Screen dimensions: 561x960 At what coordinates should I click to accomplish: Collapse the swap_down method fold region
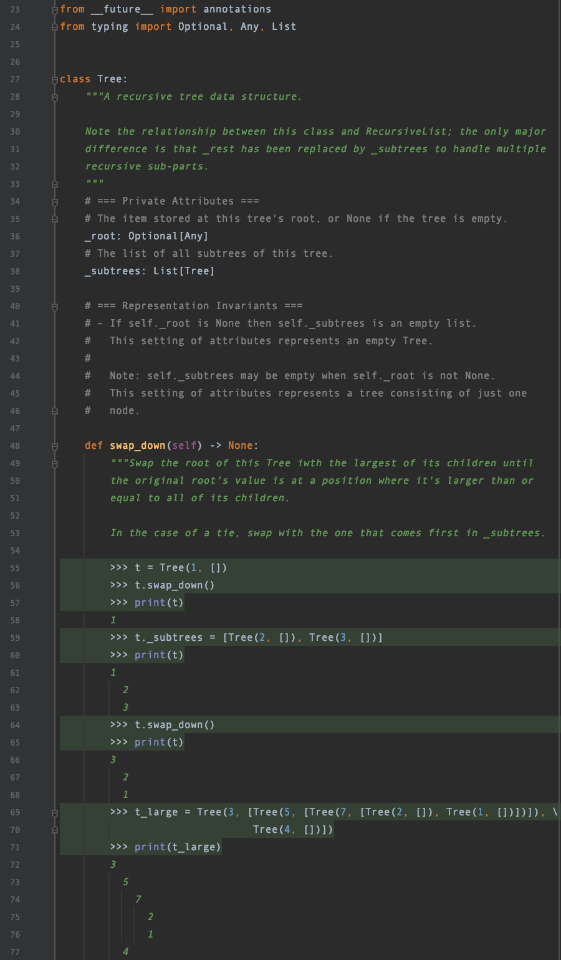tap(55, 446)
